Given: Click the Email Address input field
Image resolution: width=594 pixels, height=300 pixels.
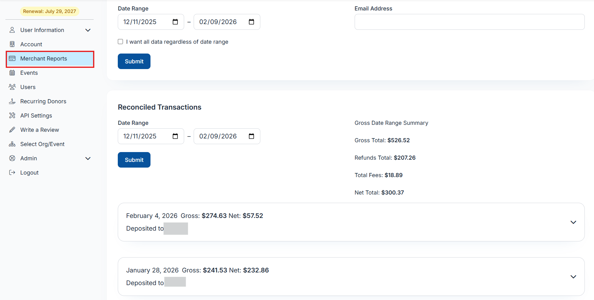Looking at the screenshot, I should click(469, 22).
